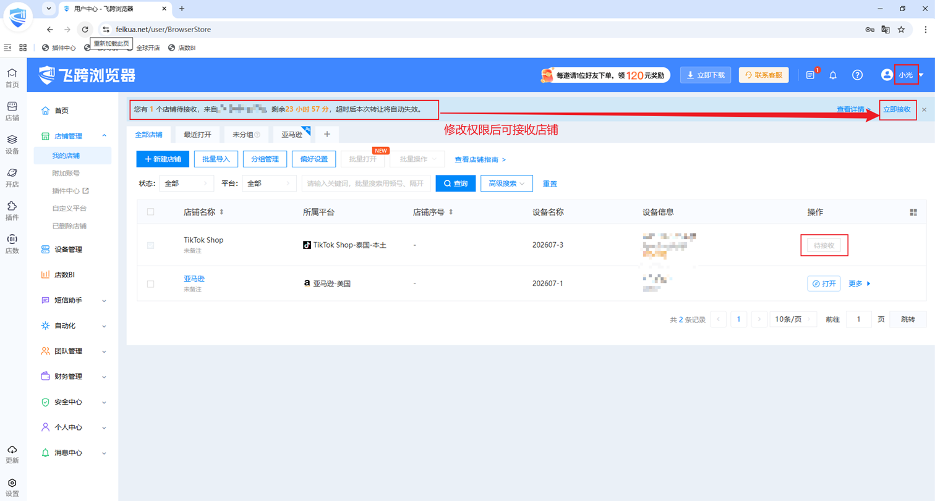
Task: Dismiss the pending store notice bar
Action: point(924,109)
